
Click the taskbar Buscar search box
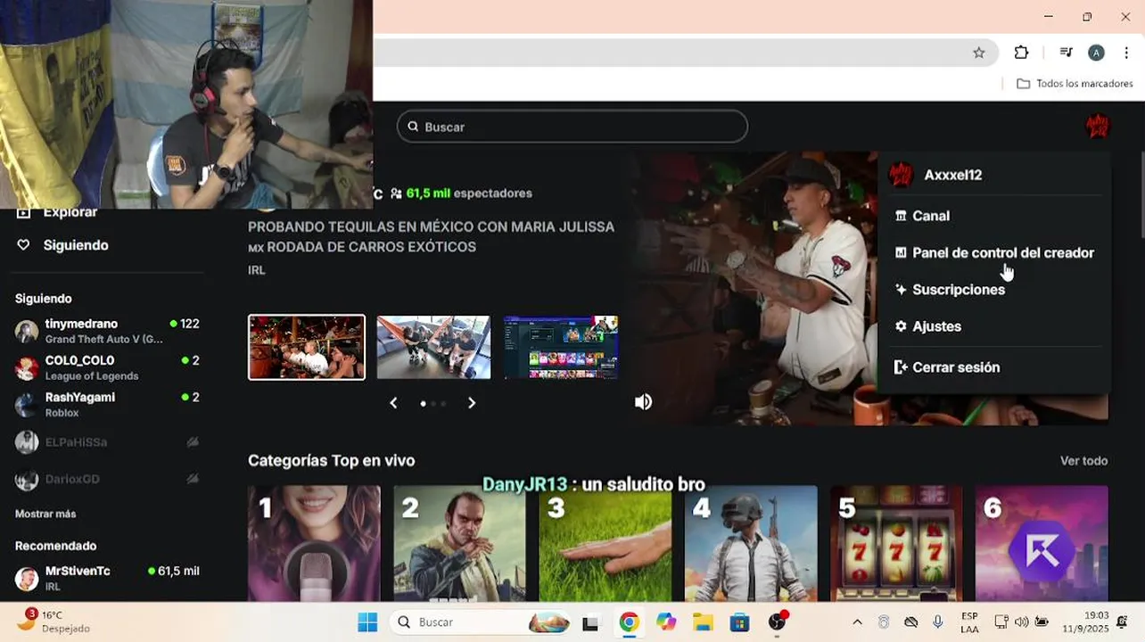tap(481, 622)
